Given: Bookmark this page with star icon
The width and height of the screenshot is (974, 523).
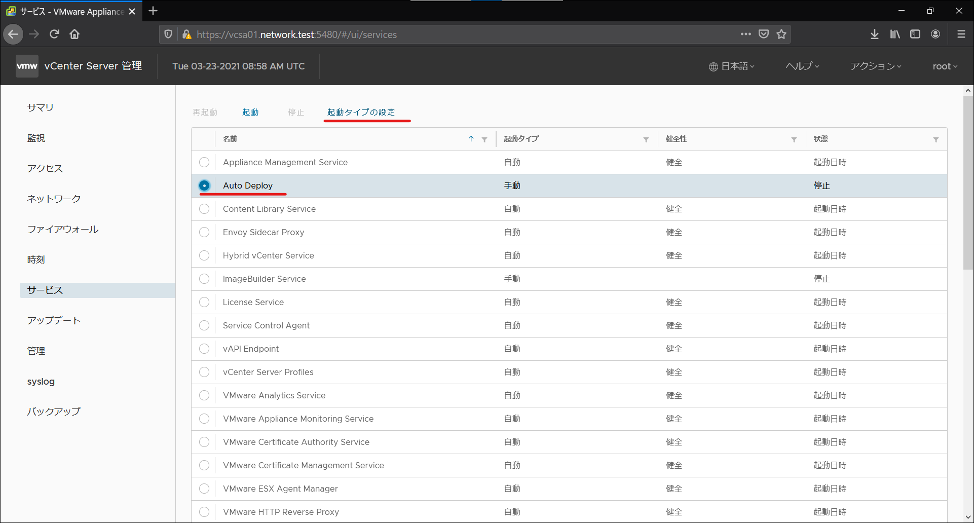Looking at the screenshot, I should coord(781,34).
